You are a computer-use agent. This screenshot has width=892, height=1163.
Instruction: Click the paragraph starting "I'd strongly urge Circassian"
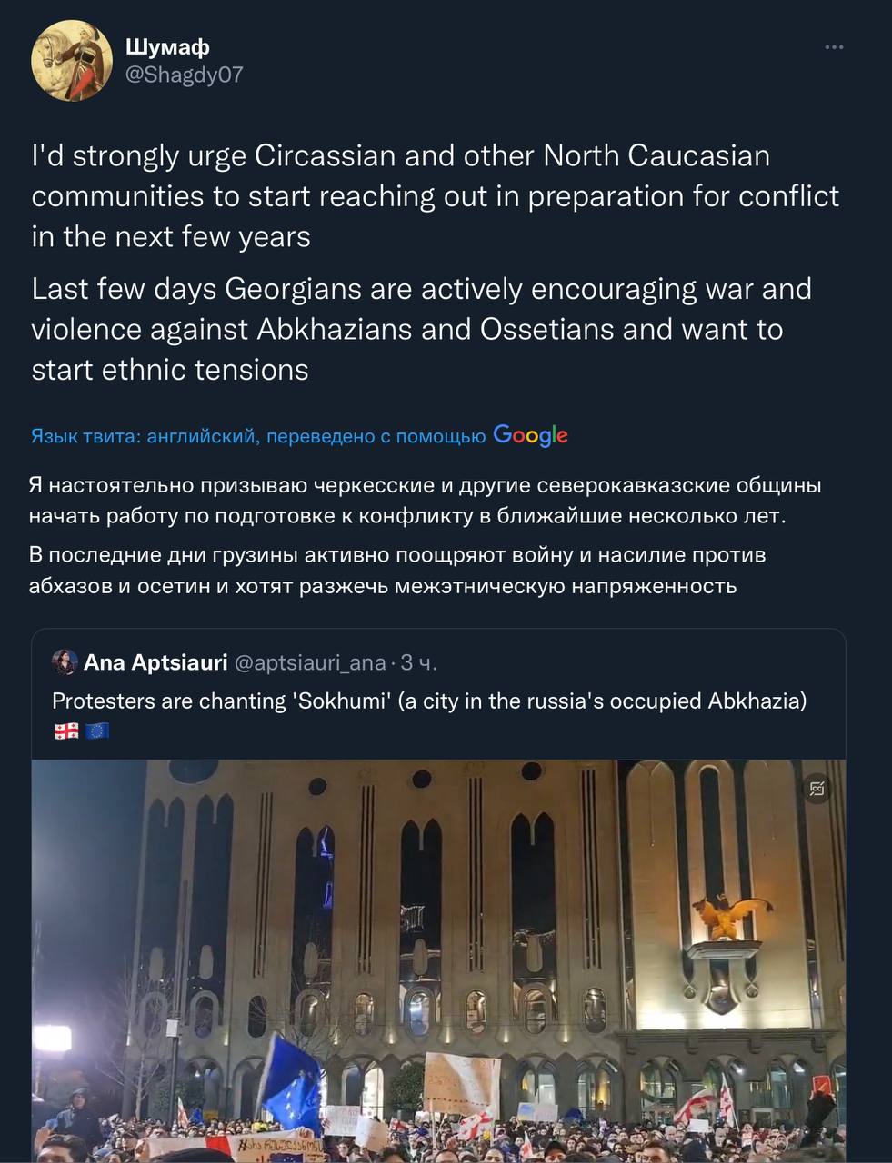pyautogui.click(x=435, y=196)
